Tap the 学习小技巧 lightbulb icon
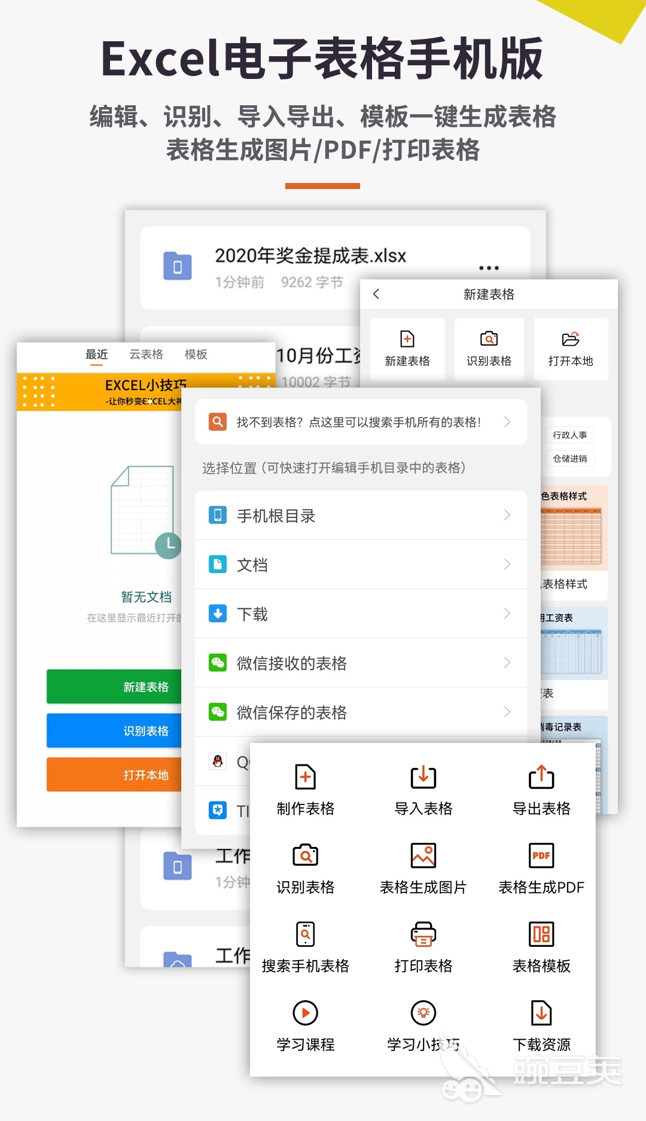The image size is (646, 1121). [423, 1013]
